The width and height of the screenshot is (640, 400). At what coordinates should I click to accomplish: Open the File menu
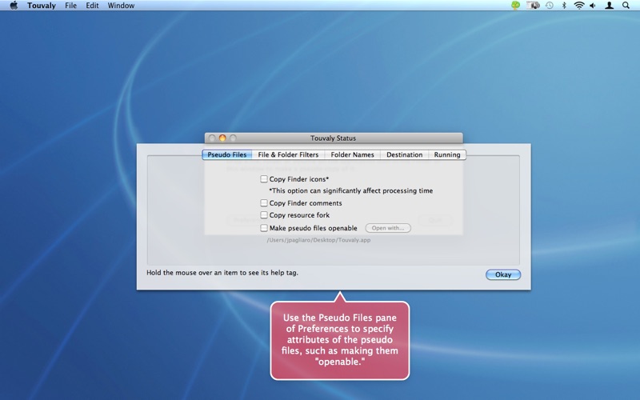(70, 6)
